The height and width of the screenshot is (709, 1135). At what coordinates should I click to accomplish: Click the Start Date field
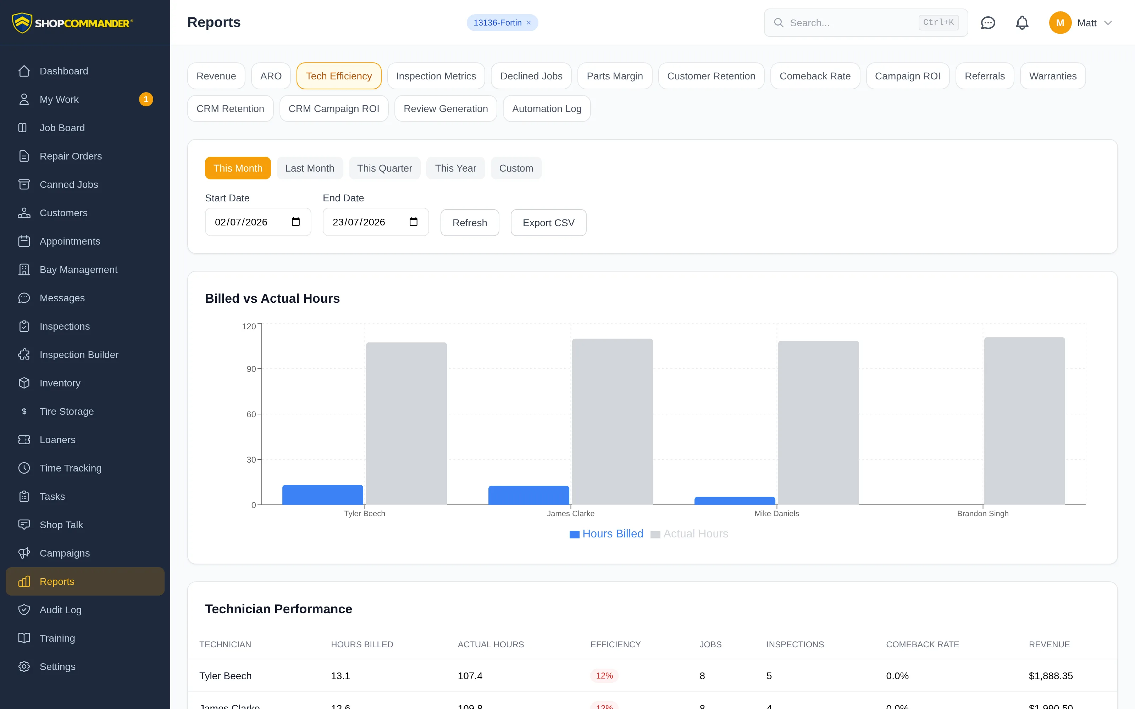point(258,222)
